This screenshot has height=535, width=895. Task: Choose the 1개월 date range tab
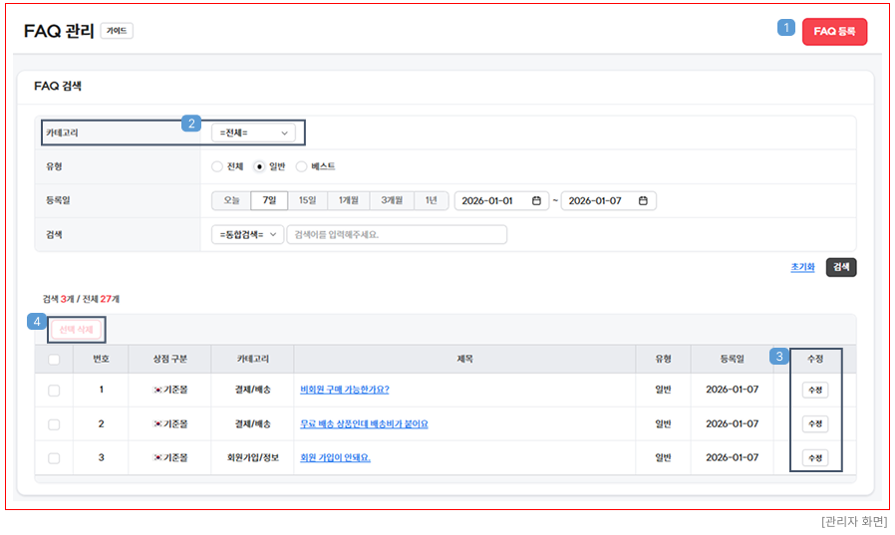point(348,200)
